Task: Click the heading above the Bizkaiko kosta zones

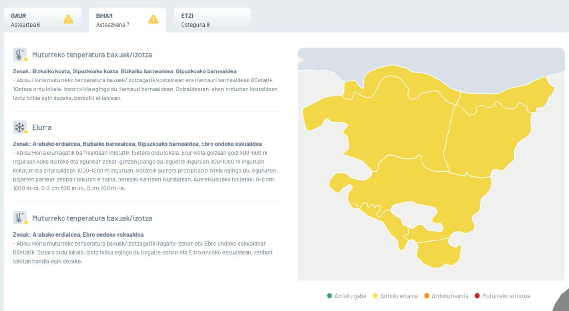Action: (92, 55)
